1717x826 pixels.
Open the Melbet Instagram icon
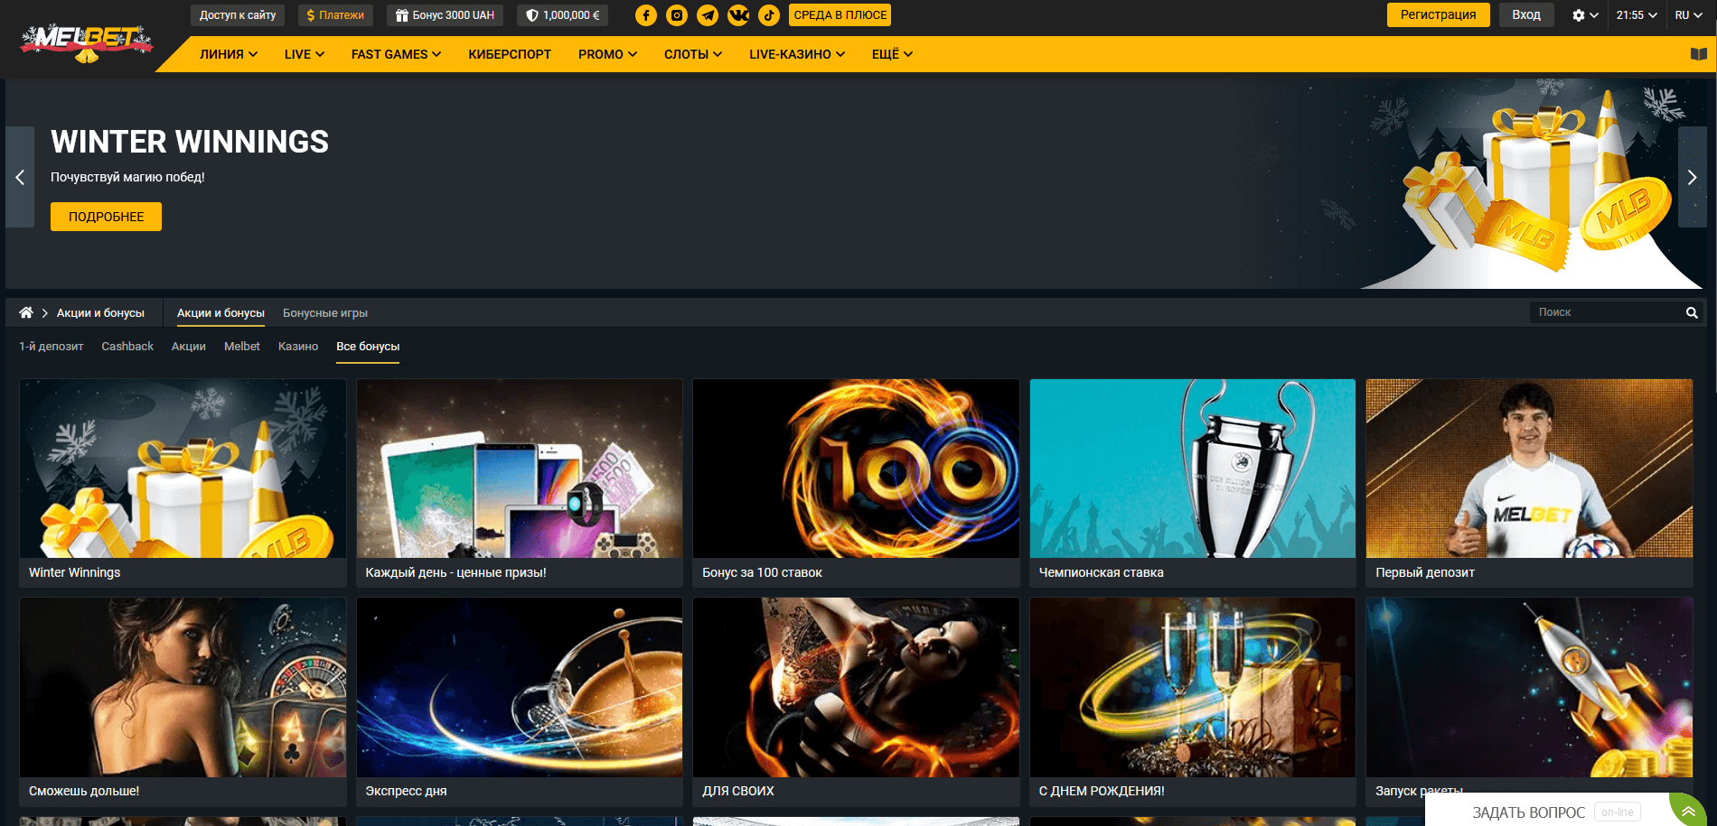(677, 15)
